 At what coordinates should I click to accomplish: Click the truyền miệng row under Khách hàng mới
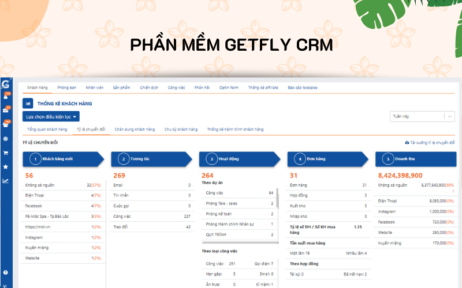63,248
